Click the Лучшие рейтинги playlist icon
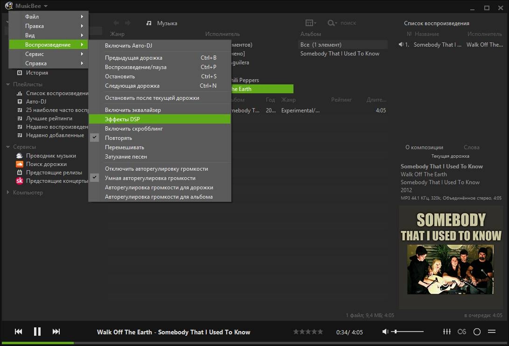Image resolution: width=509 pixels, height=346 pixels. pos(20,118)
